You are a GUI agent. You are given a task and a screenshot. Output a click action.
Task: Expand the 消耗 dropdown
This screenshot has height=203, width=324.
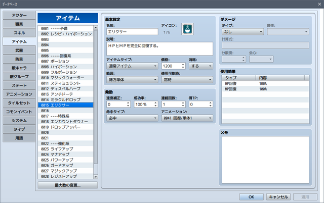[x=200, y=66]
